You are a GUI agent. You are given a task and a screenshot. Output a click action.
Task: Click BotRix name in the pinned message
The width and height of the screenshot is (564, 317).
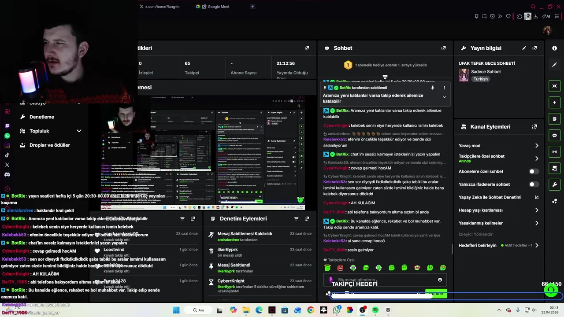tap(345, 88)
